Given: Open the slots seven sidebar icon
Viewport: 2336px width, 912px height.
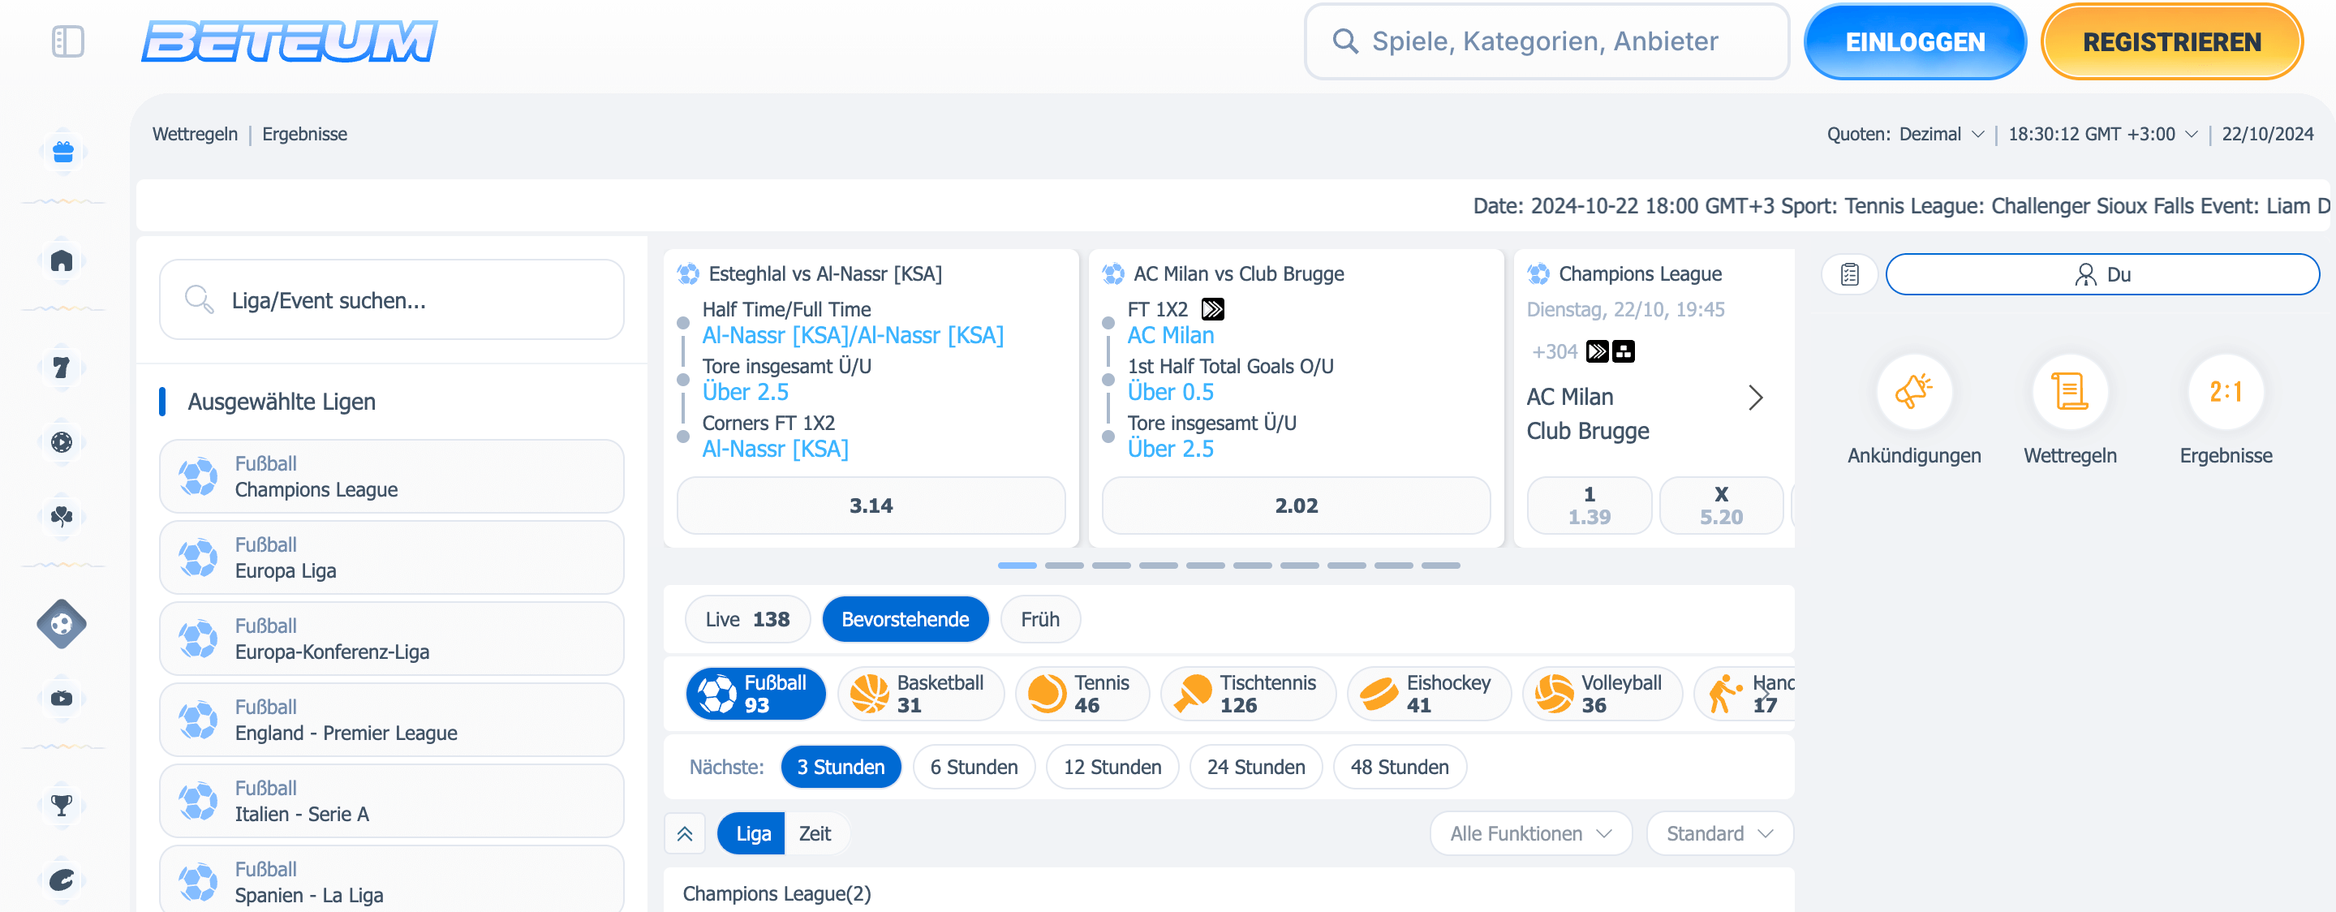Looking at the screenshot, I should click(62, 368).
